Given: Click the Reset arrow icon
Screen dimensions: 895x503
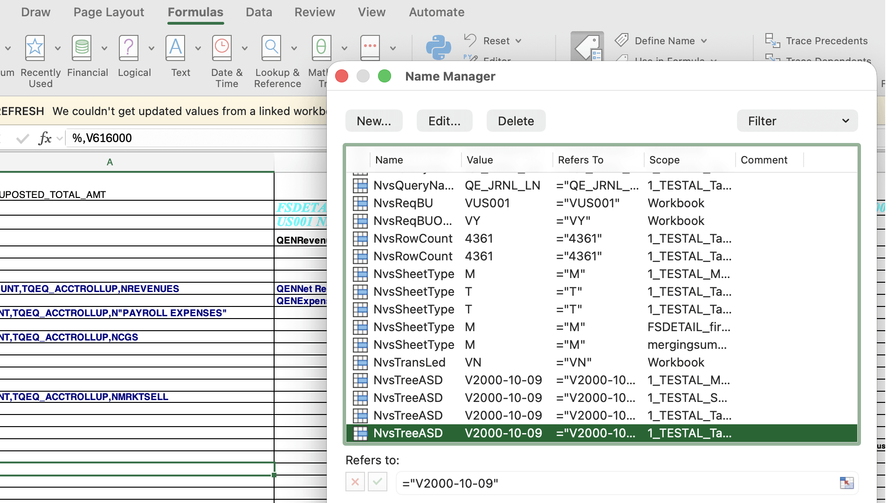Looking at the screenshot, I should coord(470,41).
